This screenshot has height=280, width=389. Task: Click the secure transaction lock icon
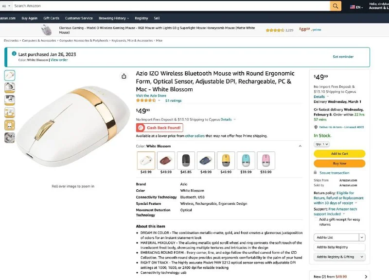(x=316, y=173)
